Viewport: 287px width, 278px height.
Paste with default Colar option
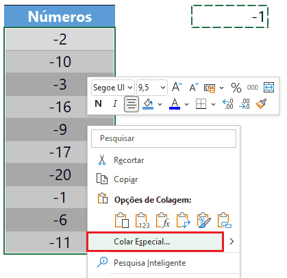122,220
